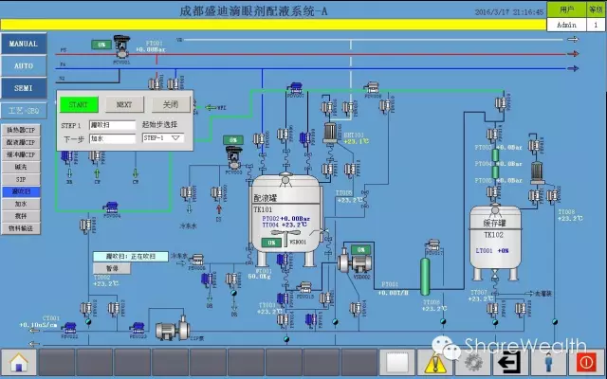
Task: Switch to SEMI mode
Action: point(24,87)
